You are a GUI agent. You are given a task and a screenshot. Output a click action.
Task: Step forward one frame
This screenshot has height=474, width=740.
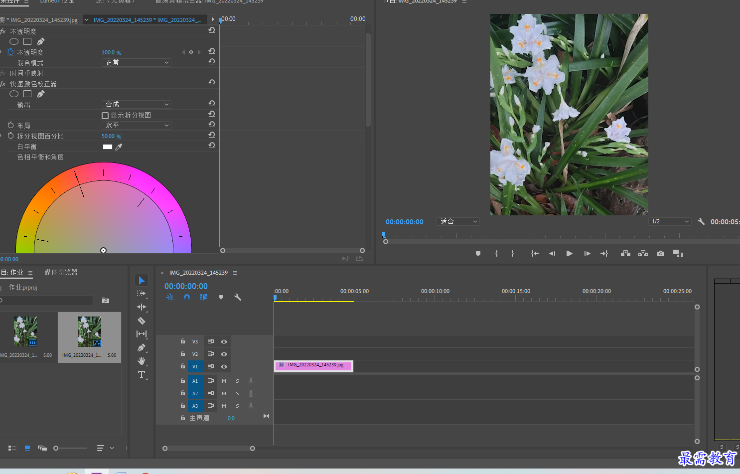click(587, 254)
